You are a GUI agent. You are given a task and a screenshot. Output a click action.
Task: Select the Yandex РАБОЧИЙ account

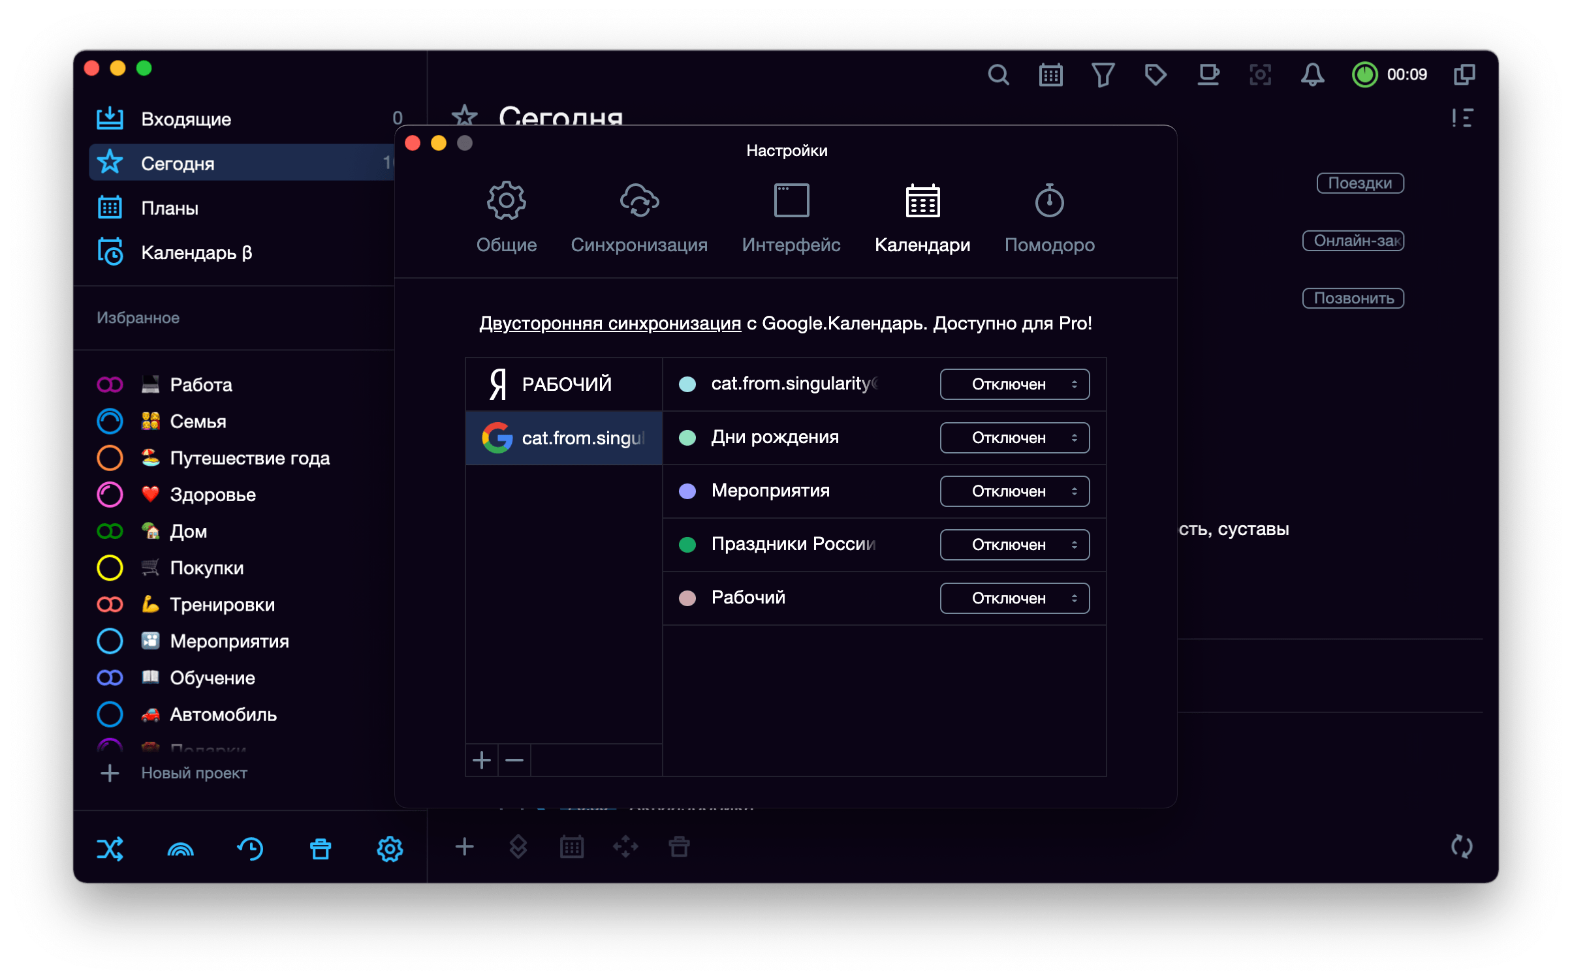tap(564, 384)
